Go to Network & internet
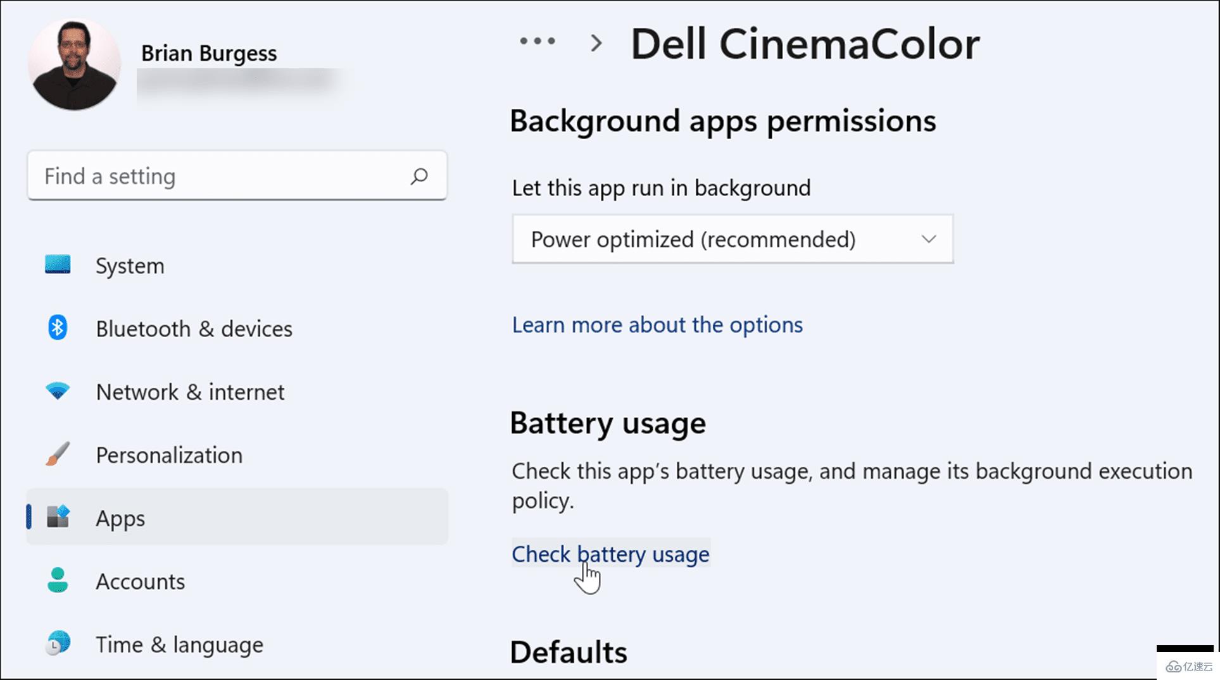This screenshot has height=680, width=1220. (237, 392)
